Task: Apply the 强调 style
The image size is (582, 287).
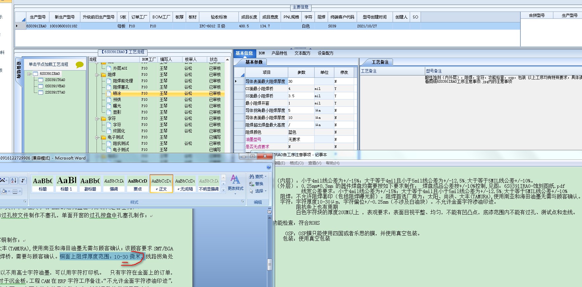Action: (x=114, y=183)
